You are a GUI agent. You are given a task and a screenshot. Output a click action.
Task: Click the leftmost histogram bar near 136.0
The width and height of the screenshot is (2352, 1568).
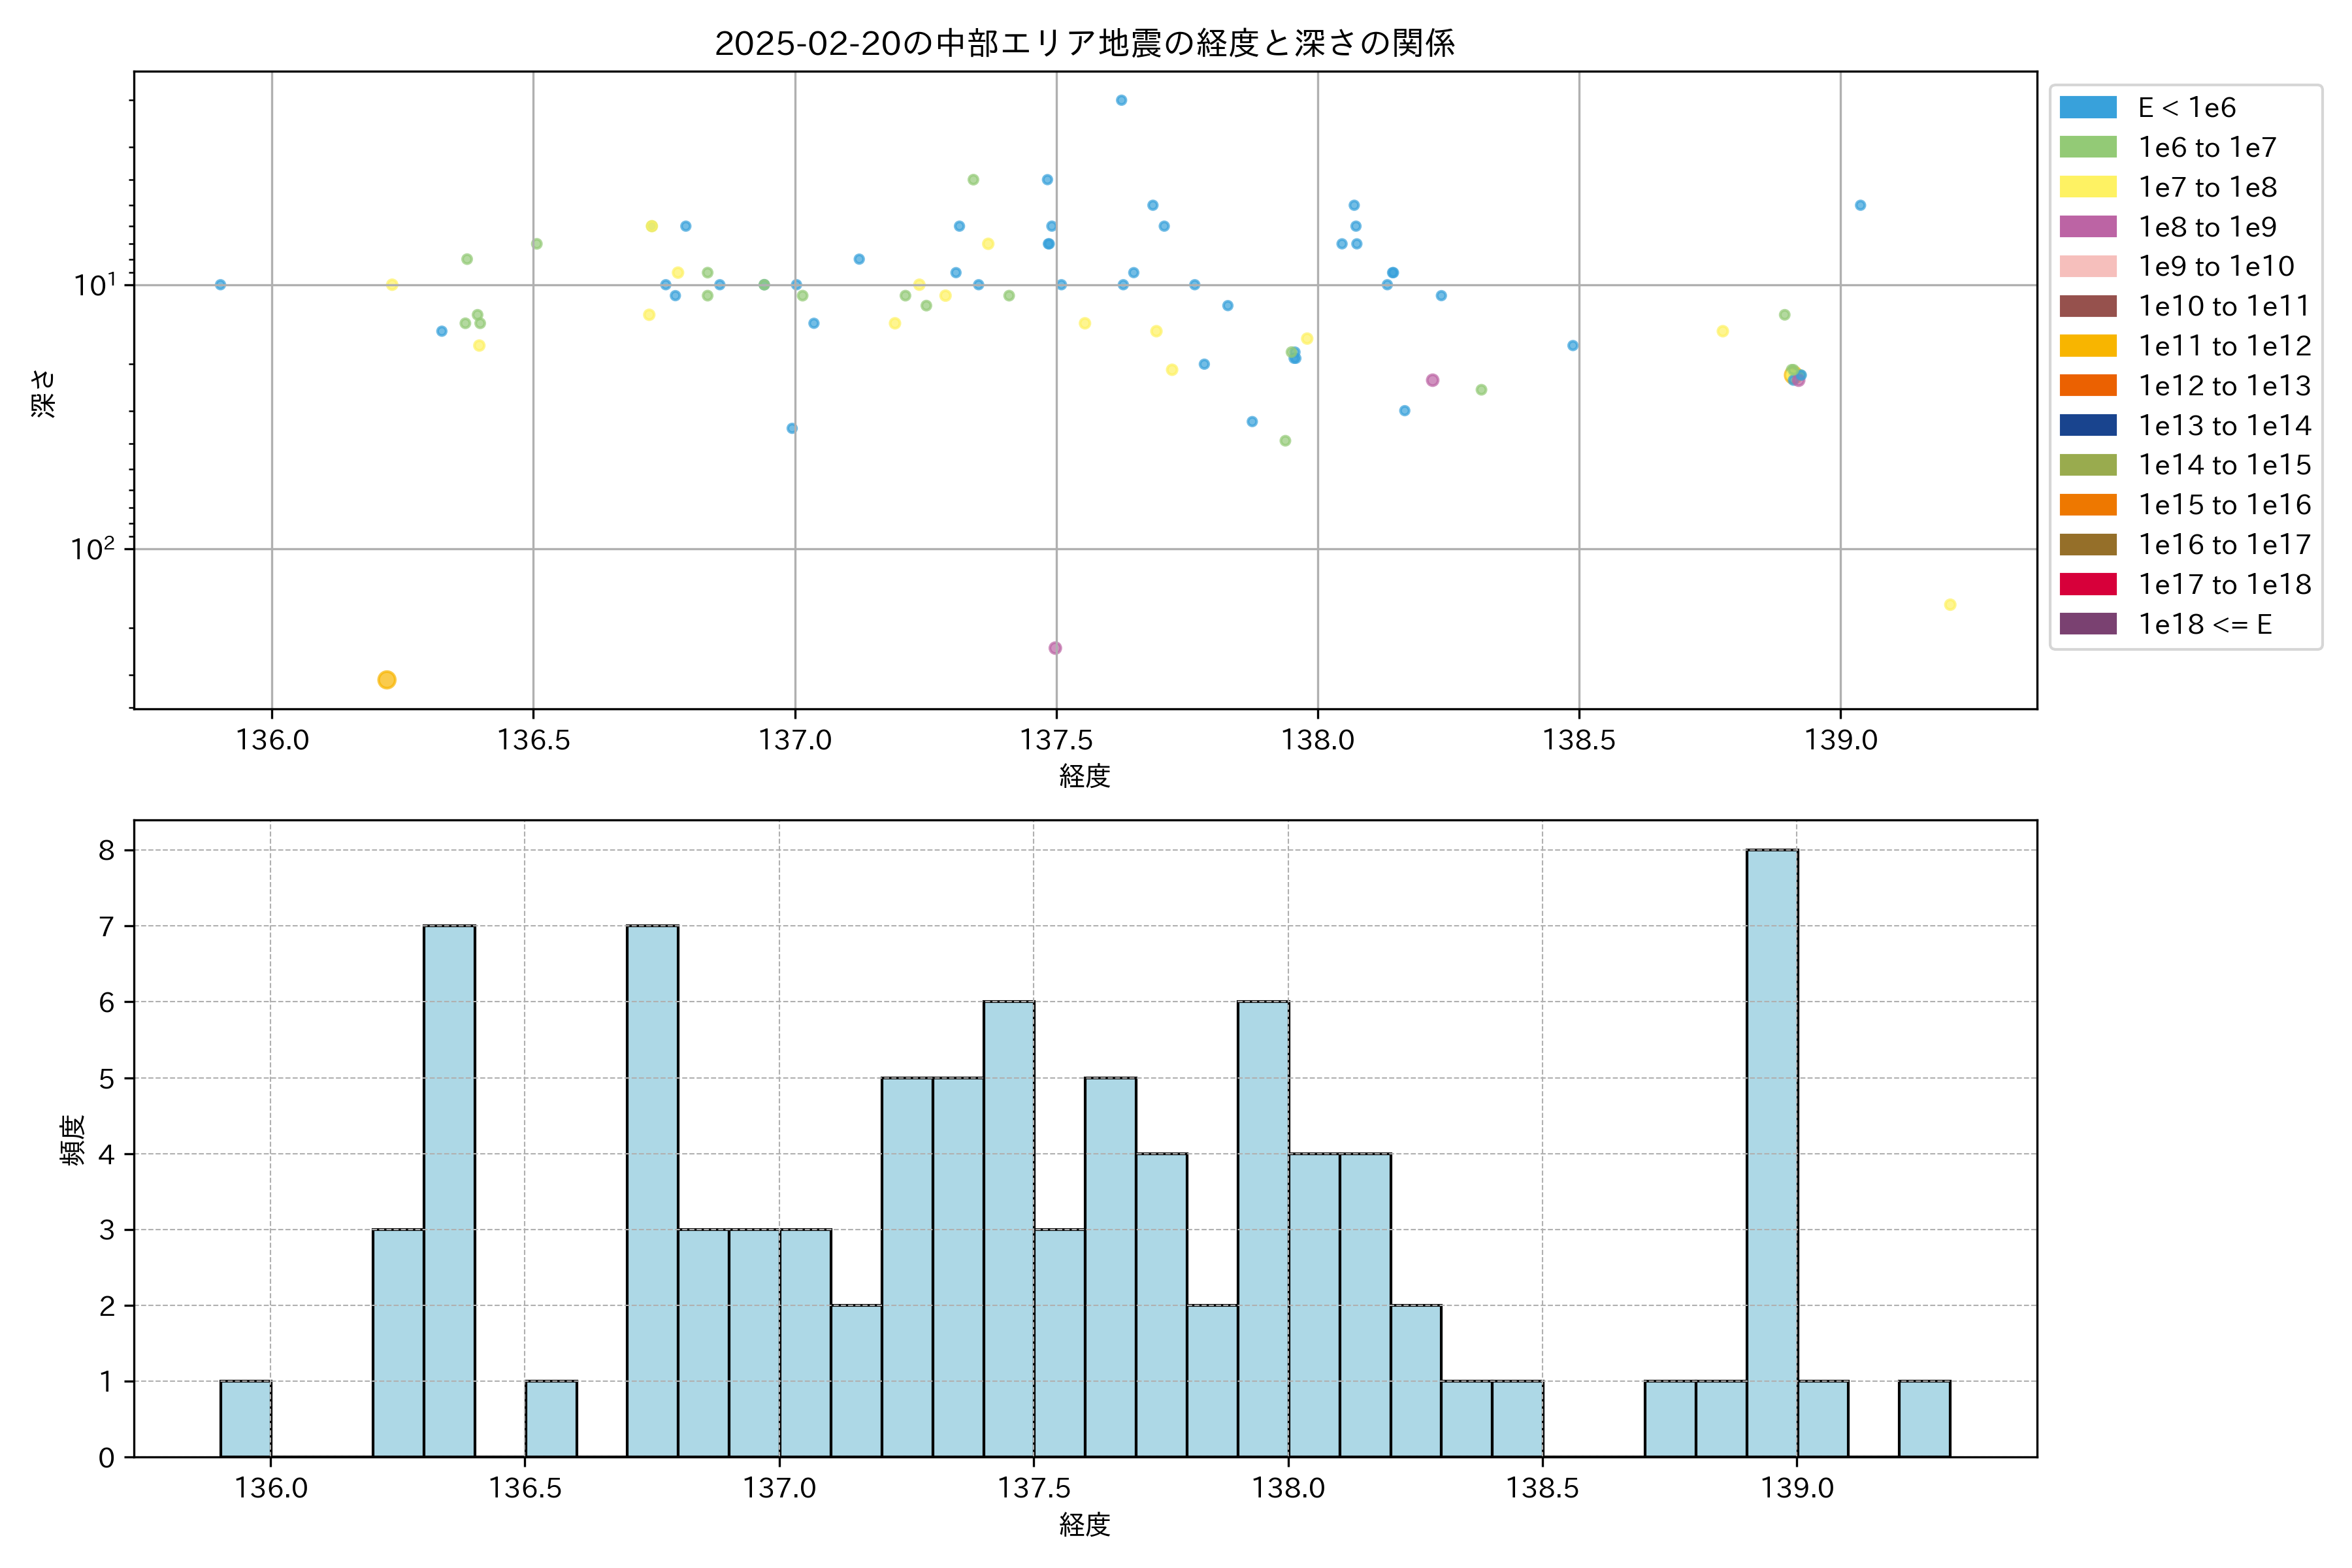click(245, 1418)
